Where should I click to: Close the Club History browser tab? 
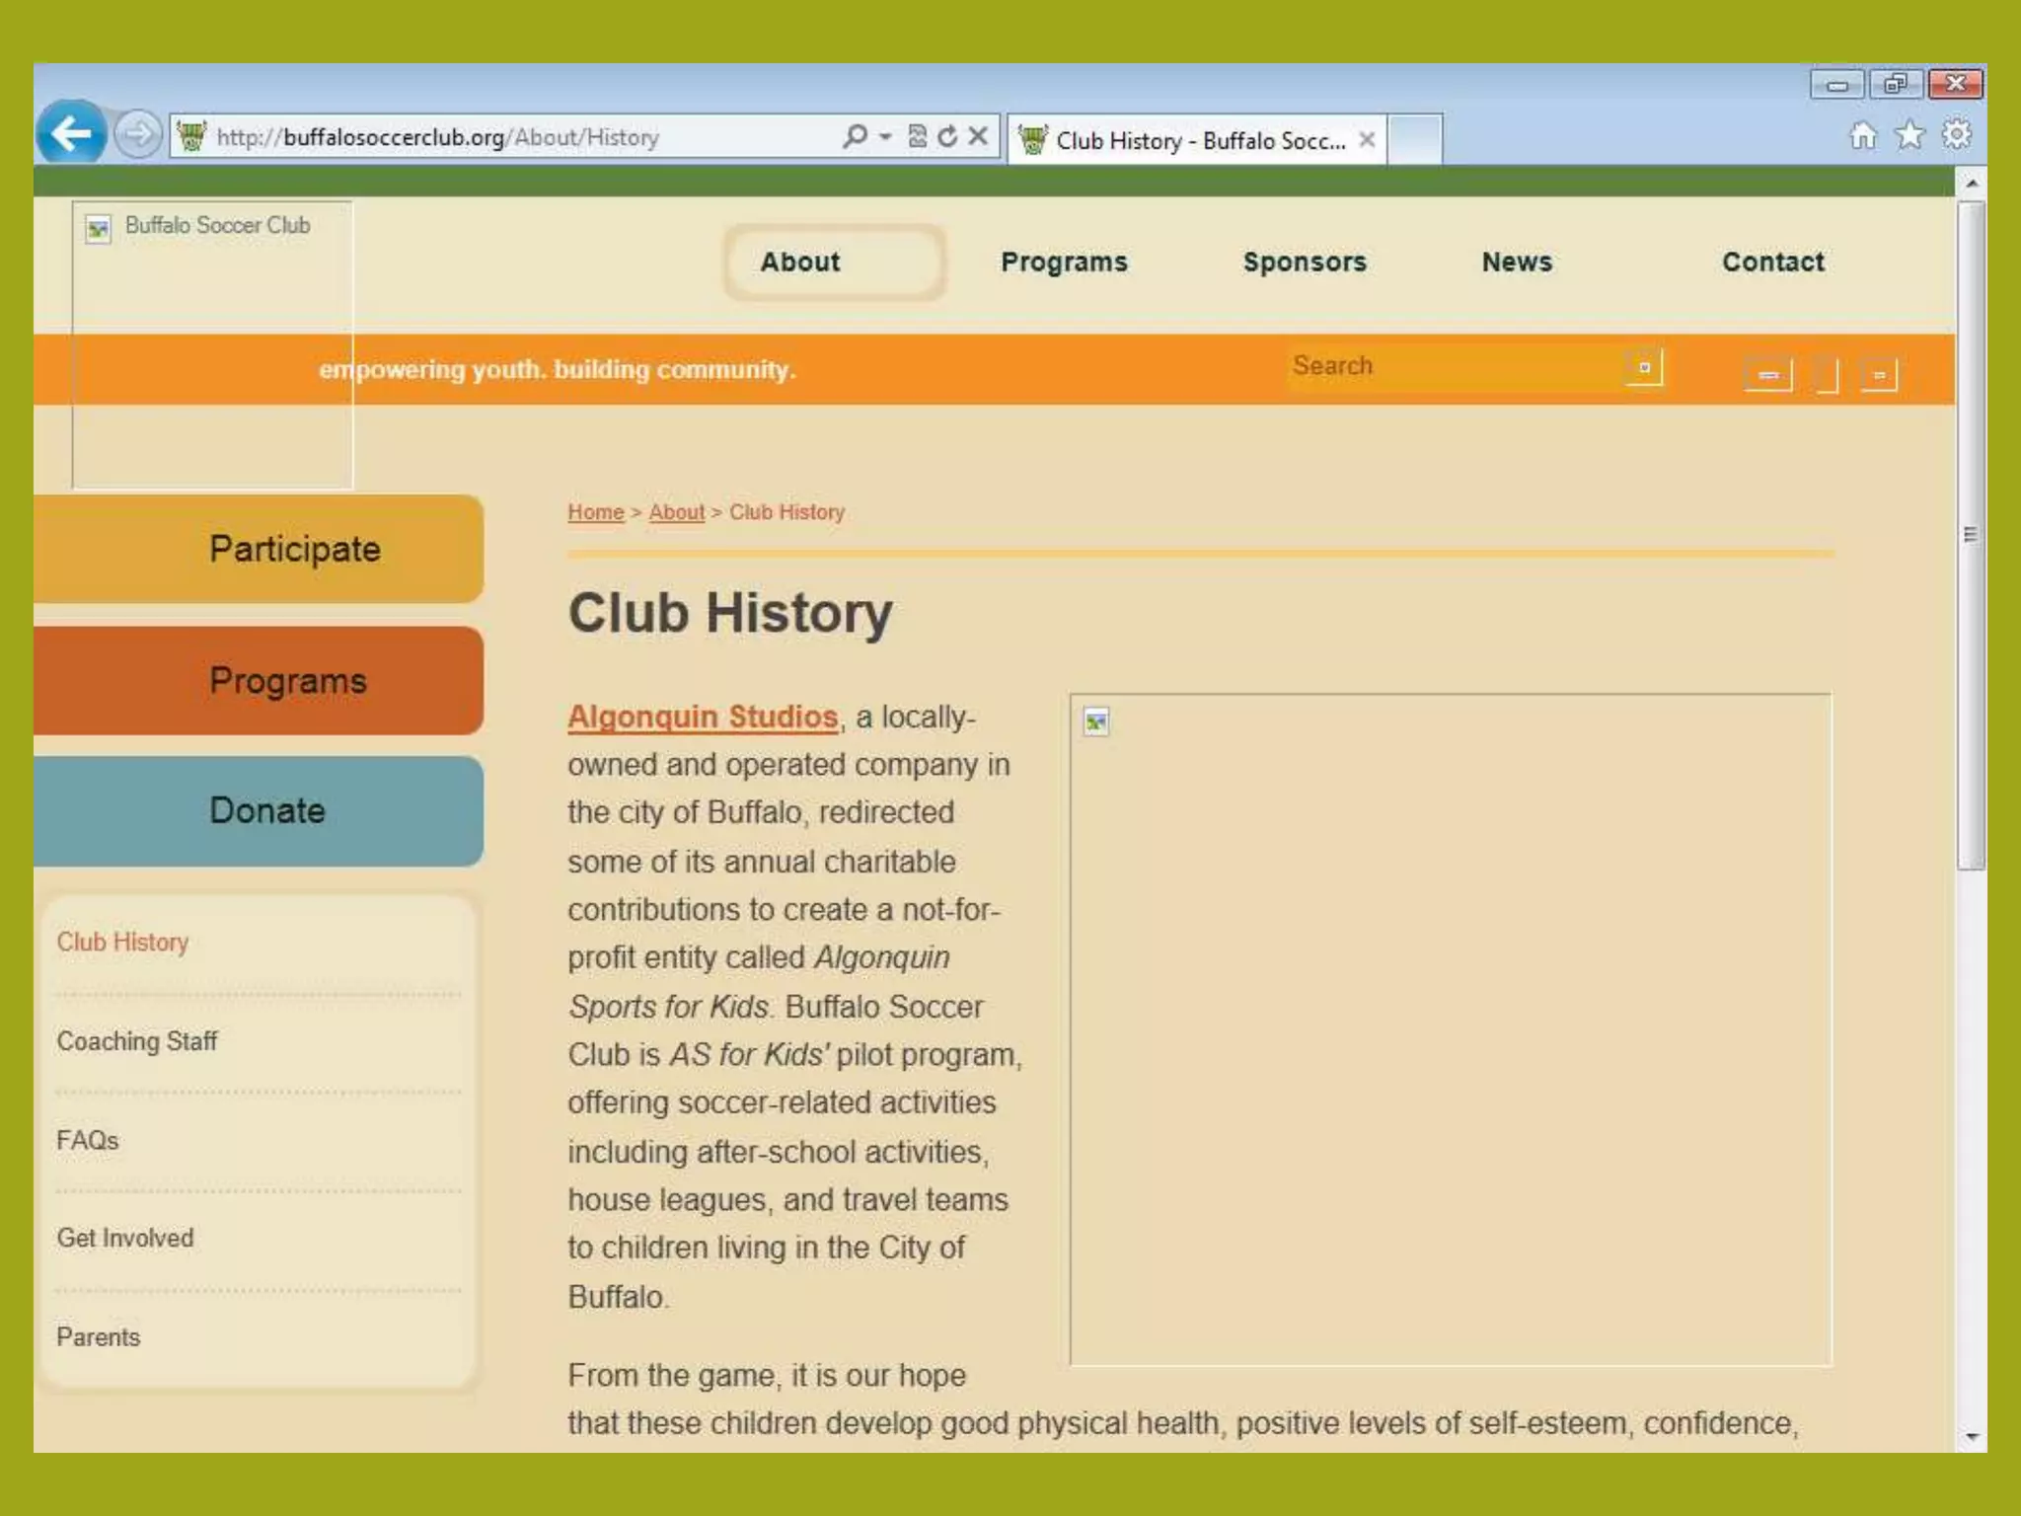[x=1367, y=140]
